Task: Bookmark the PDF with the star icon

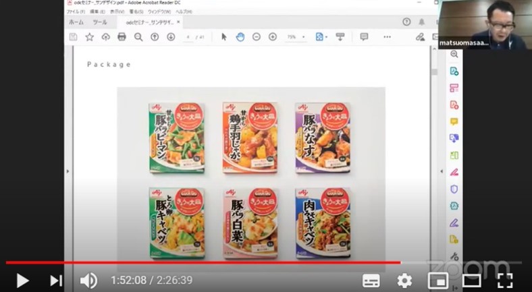Action: [x=89, y=37]
